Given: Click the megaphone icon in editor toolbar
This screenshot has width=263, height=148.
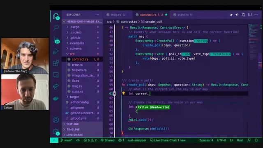Looking at the screenshot, I should (237, 15).
